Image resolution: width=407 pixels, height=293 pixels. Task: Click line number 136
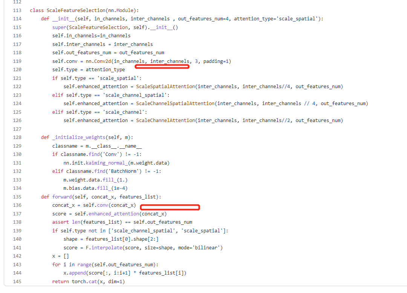click(17, 205)
